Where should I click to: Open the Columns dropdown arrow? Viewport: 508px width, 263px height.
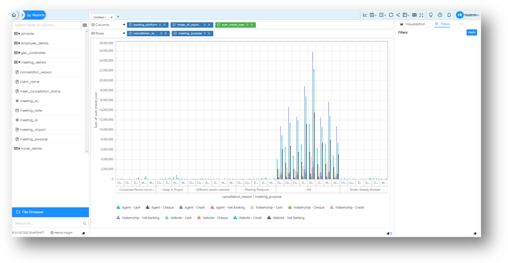point(124,25)
